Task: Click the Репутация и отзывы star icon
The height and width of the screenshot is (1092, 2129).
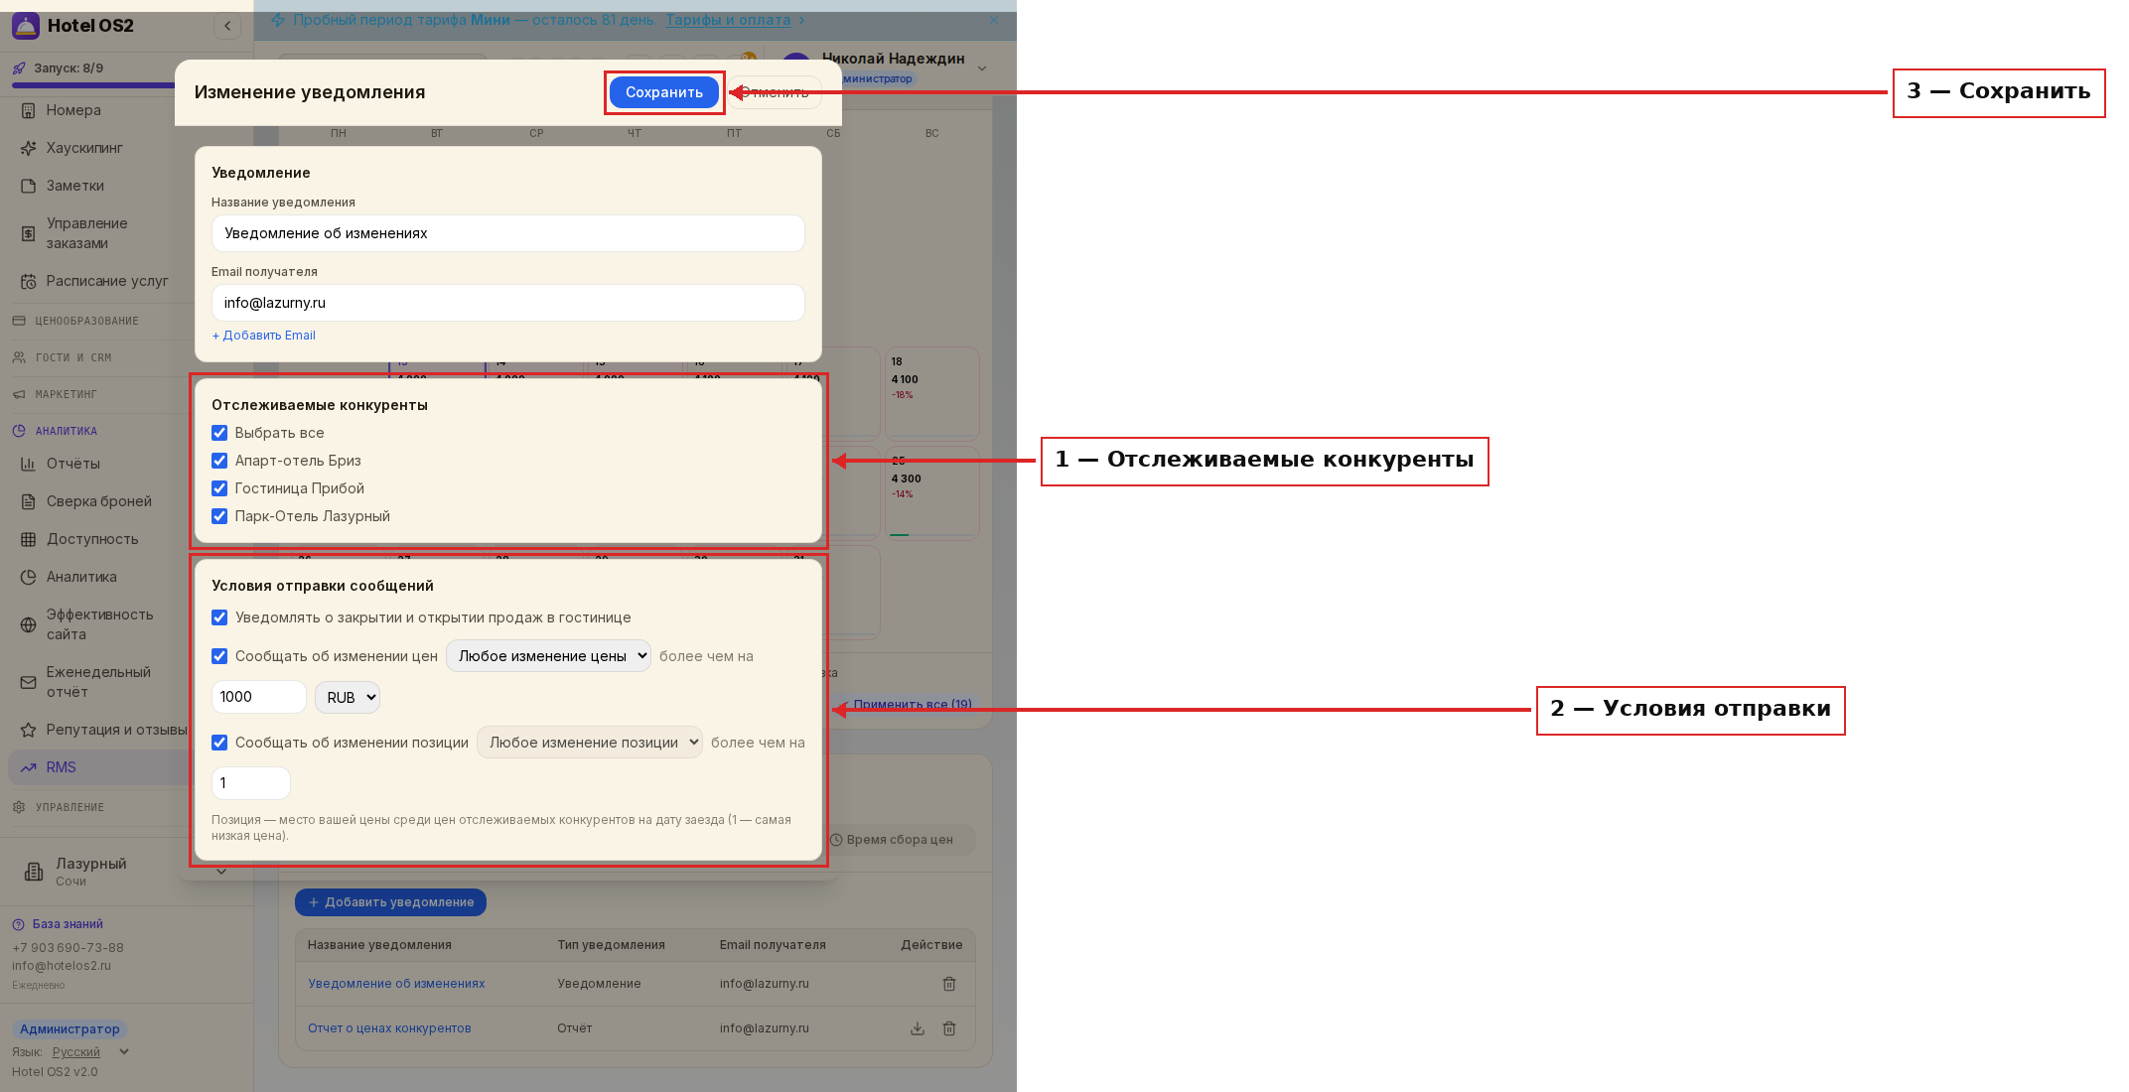Action: click(x=28, y=730)
